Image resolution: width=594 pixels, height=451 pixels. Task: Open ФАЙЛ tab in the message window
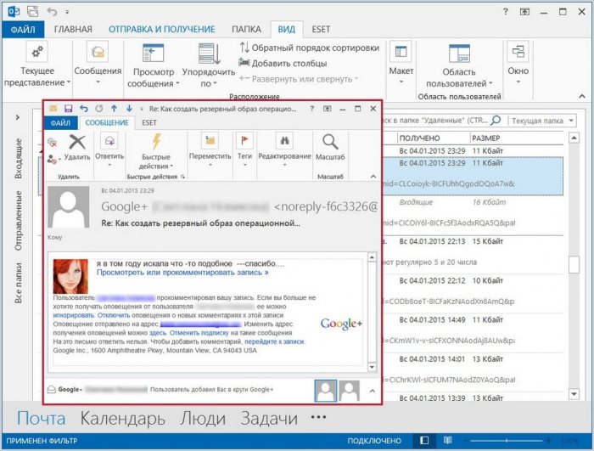[x=60, y=123]
